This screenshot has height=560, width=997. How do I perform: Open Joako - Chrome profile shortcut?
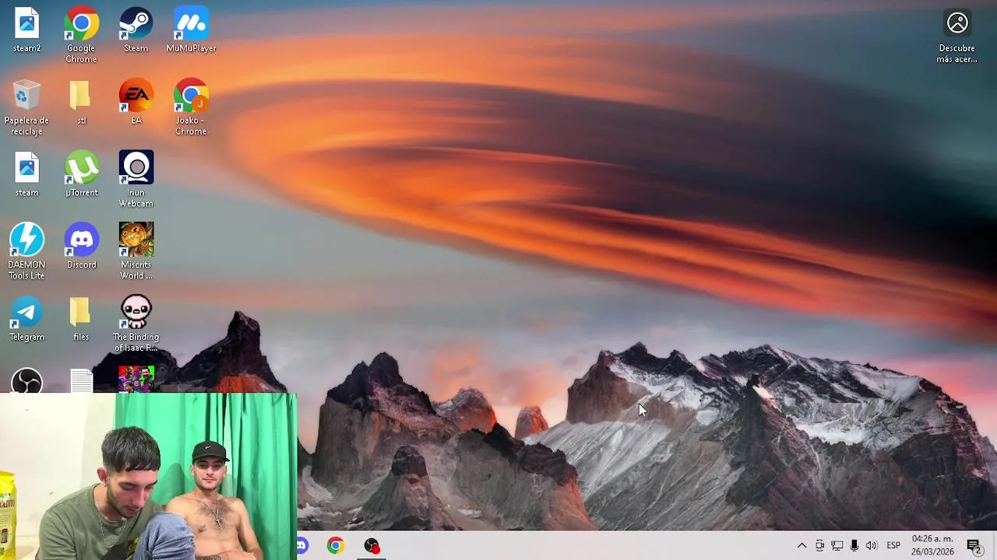pos(191,107)
